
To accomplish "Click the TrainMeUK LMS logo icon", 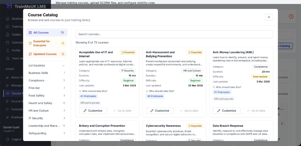I will tap(9, 6).
